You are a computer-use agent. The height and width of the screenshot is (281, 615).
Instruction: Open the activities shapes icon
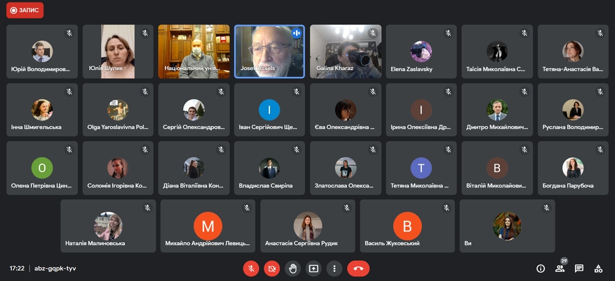[598, 268]
